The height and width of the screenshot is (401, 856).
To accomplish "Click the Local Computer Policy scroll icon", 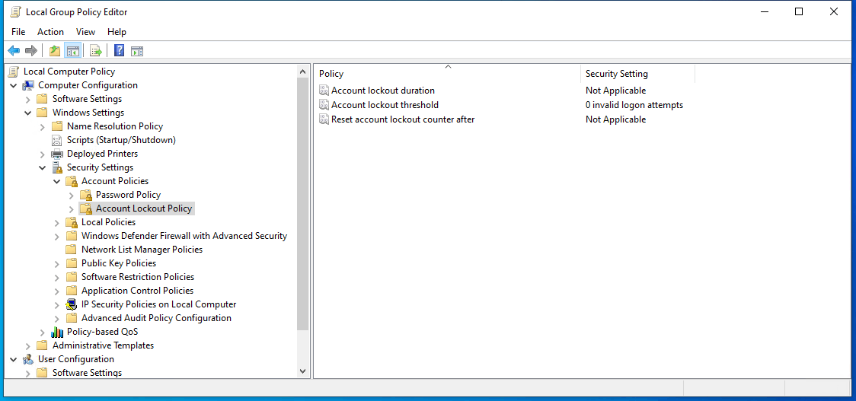I will pos(14,72).
